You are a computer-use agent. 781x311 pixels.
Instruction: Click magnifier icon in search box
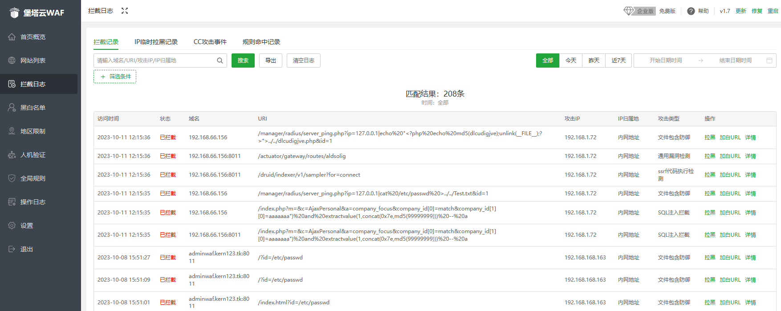[220, 61]
